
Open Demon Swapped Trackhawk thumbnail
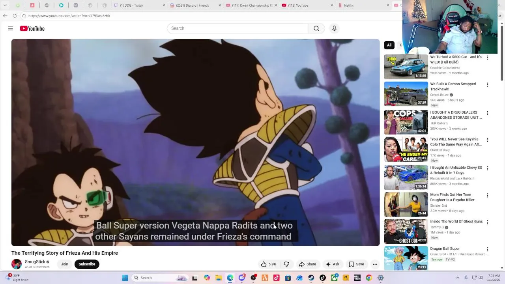click(406, 94)
